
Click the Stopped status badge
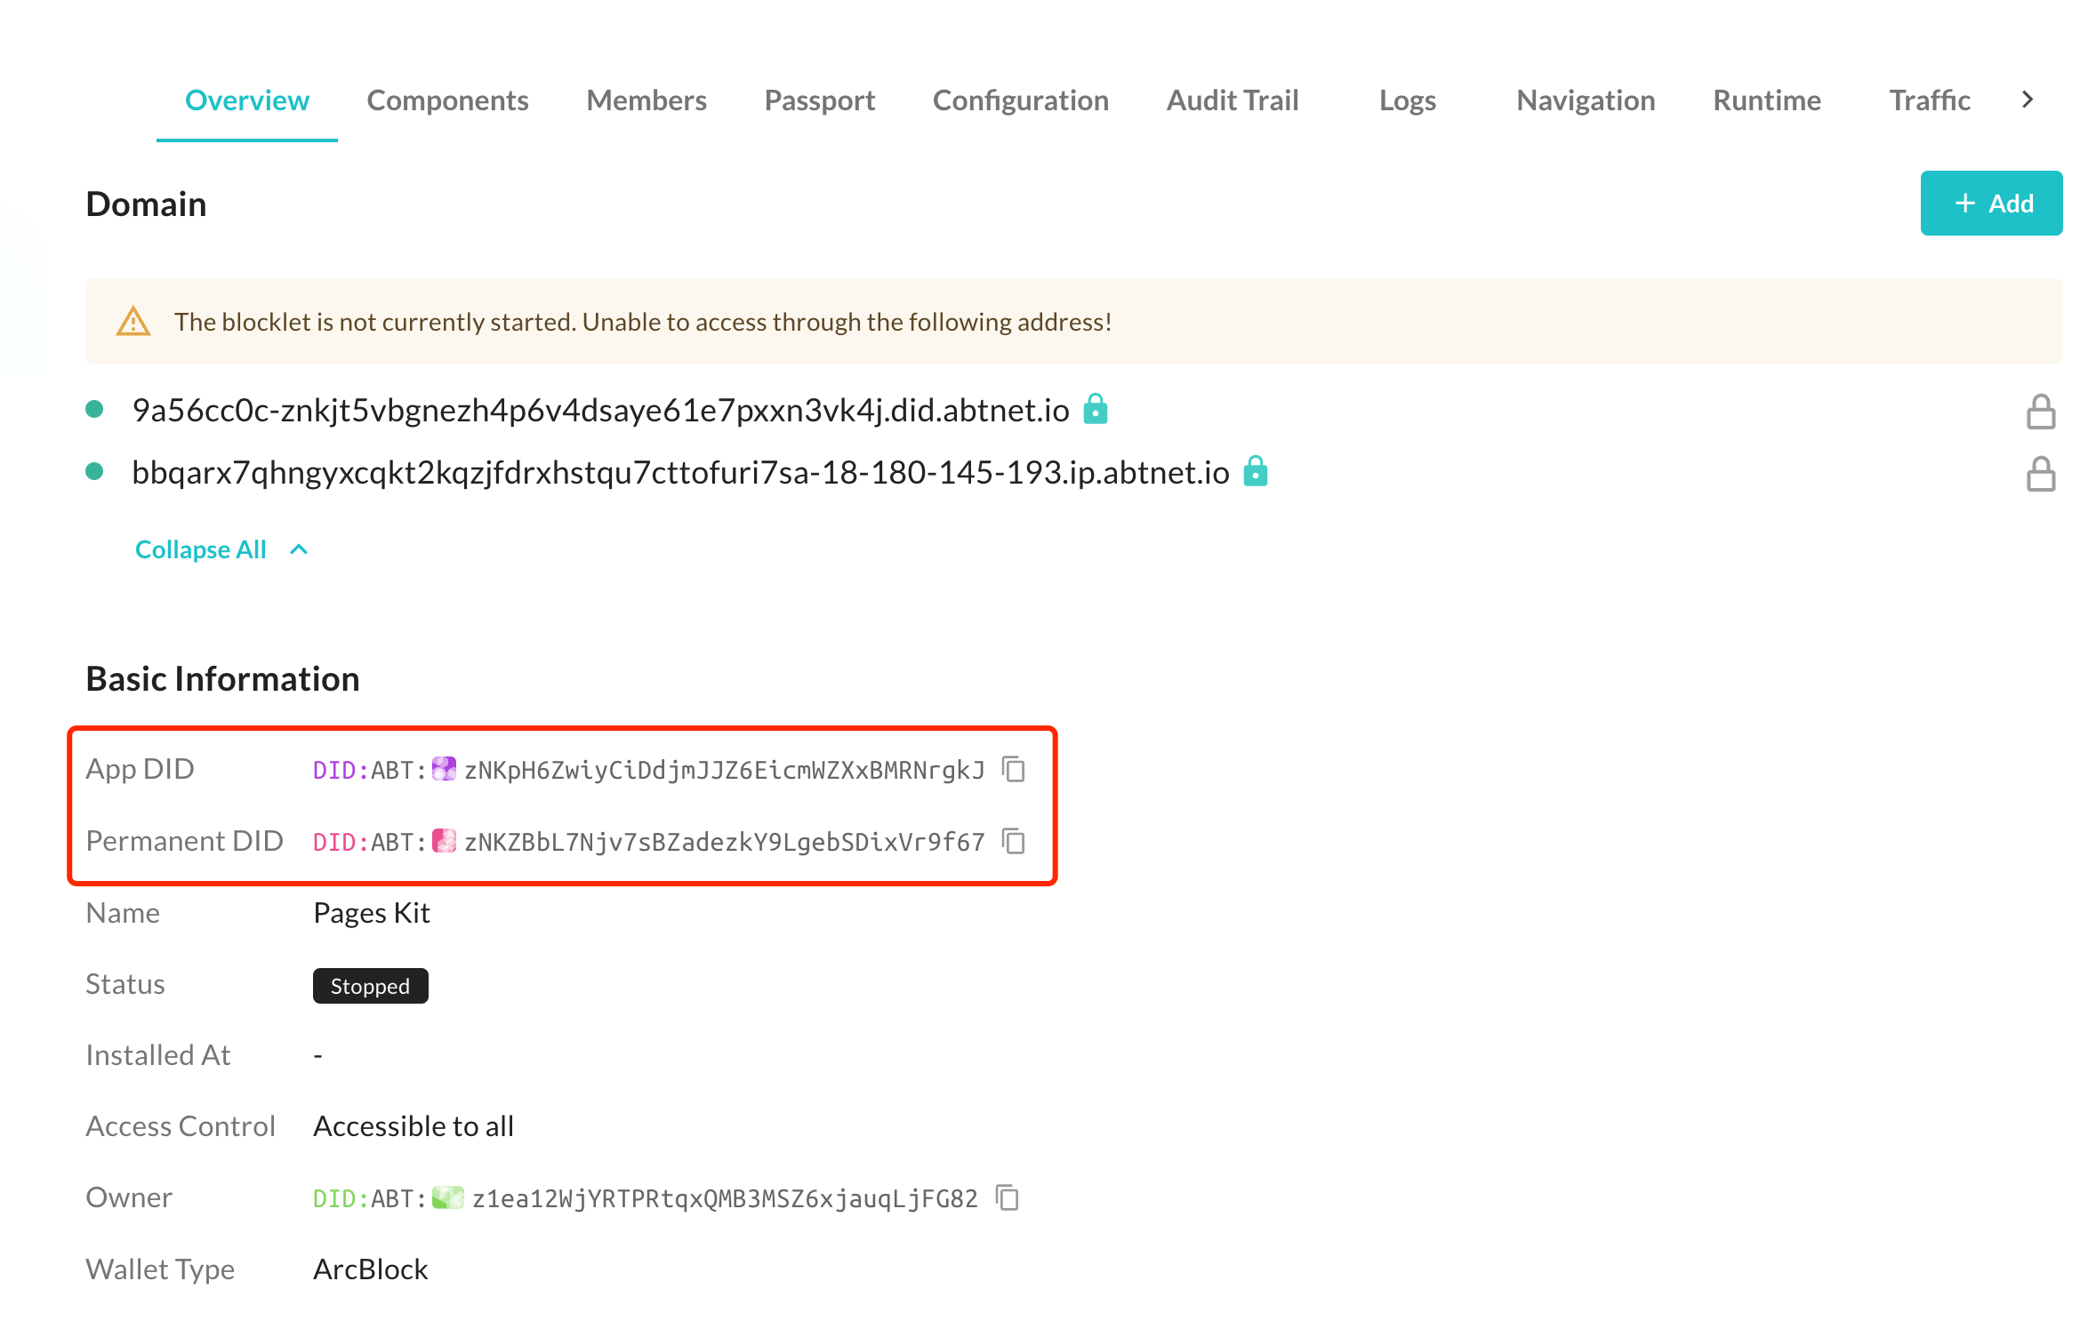coord(370,986)
